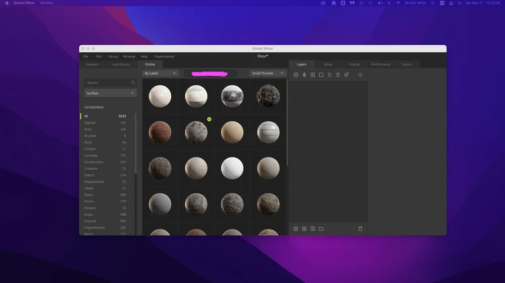Open macOS Control Center
505x283 pixels.
pos(451,3)
